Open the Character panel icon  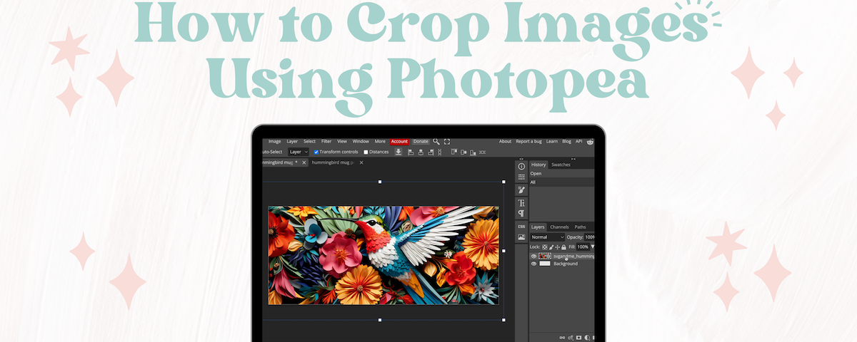click(x=521, y=203)
